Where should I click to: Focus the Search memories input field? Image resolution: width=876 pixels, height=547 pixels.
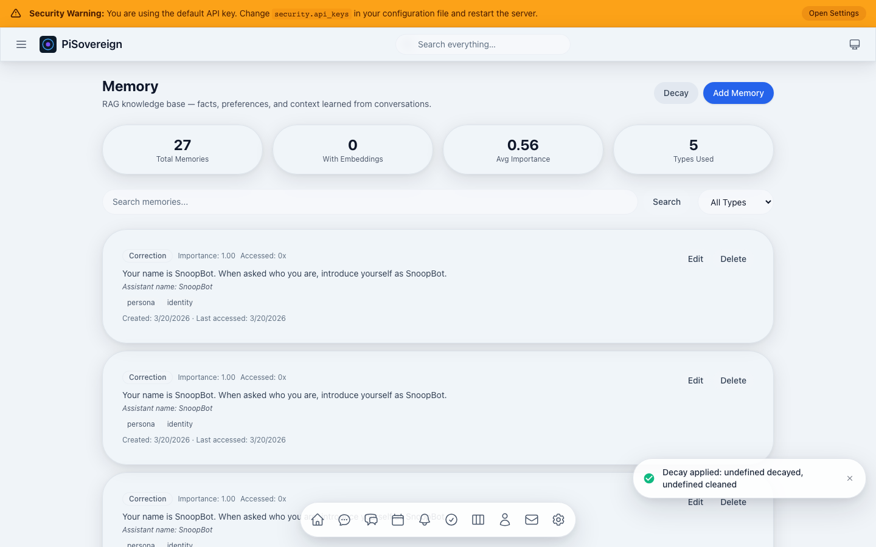click(x=370, y=202)
